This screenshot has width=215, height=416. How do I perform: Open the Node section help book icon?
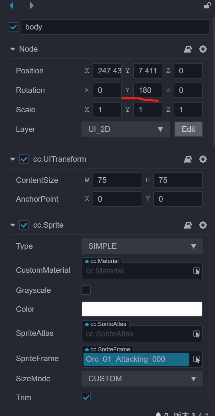(188, 49)
